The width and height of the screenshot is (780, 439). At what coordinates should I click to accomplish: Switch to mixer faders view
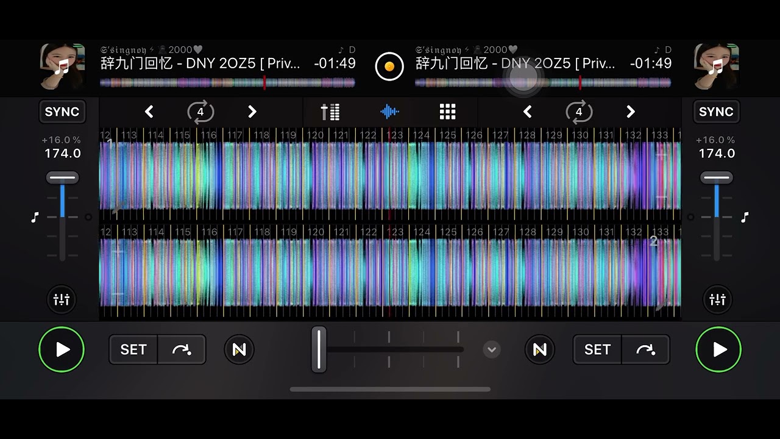(x=330, y=112)
